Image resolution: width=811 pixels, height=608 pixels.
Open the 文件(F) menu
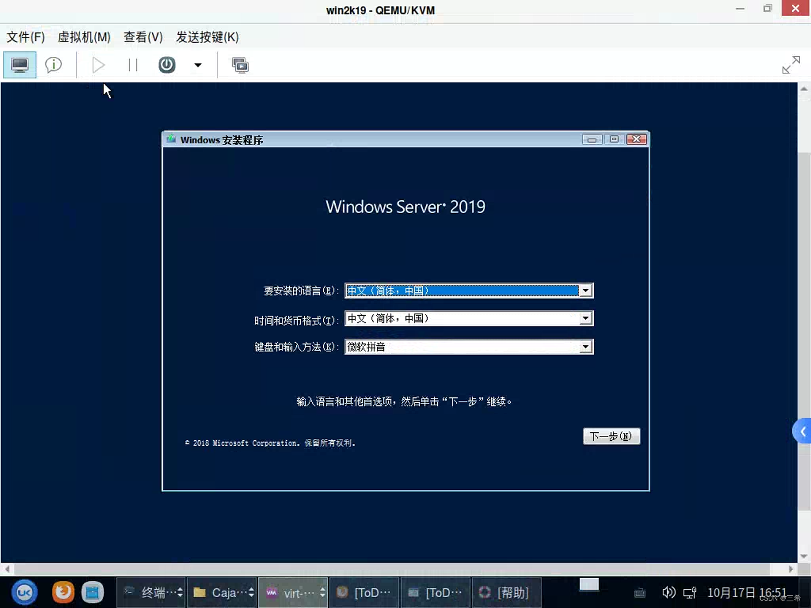(x=26, y=37)
